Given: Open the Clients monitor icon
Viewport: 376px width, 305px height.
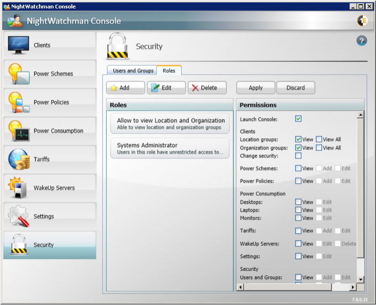Looking at the screenshot, I should (x=18, y=45).
